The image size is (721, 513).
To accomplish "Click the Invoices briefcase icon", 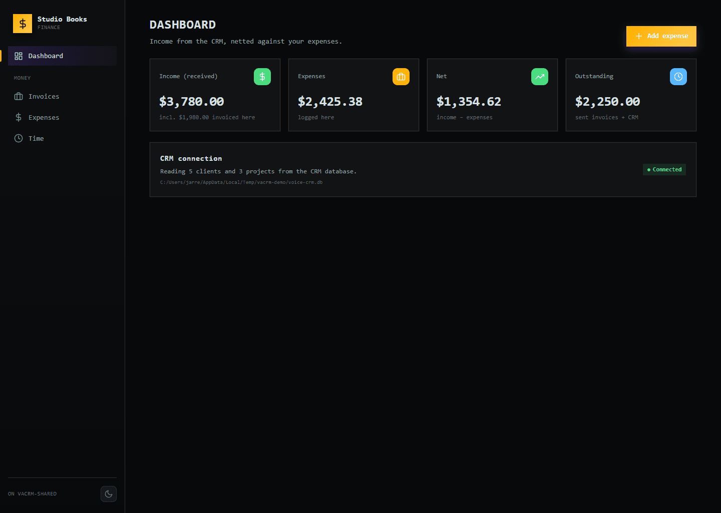I will click(x=19, y=96).
